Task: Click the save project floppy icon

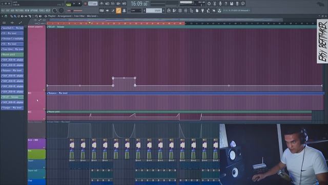Action: point(232,4)
